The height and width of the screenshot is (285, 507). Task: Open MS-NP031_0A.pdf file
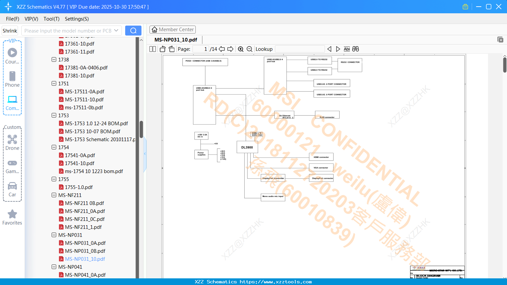click(x=85, y=243)
